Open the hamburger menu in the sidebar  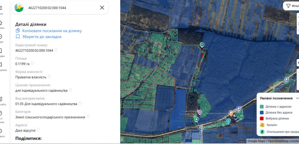coord(1,8)
